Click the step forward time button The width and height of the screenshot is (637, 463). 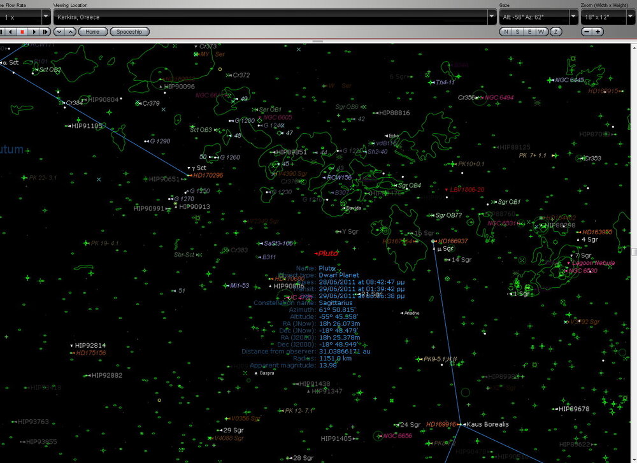click(45, 32)
